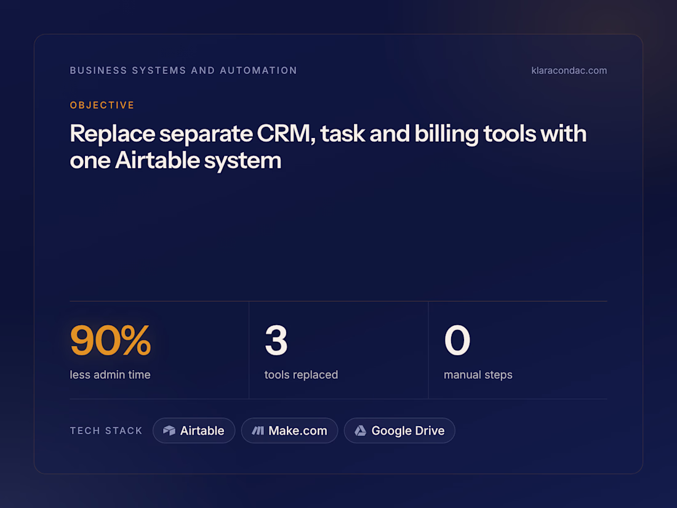Click the orange OBJECTIVE label

coord(102,105)
